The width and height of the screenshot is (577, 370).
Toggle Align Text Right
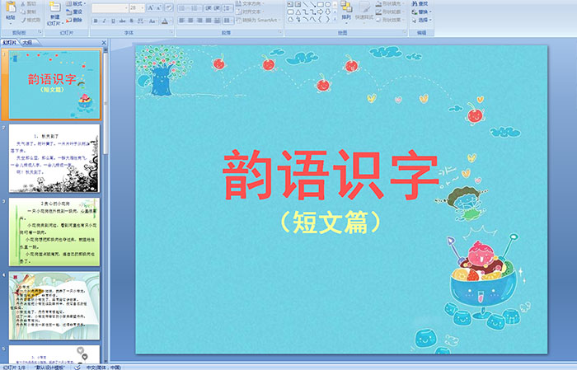[x=199, y=21]
